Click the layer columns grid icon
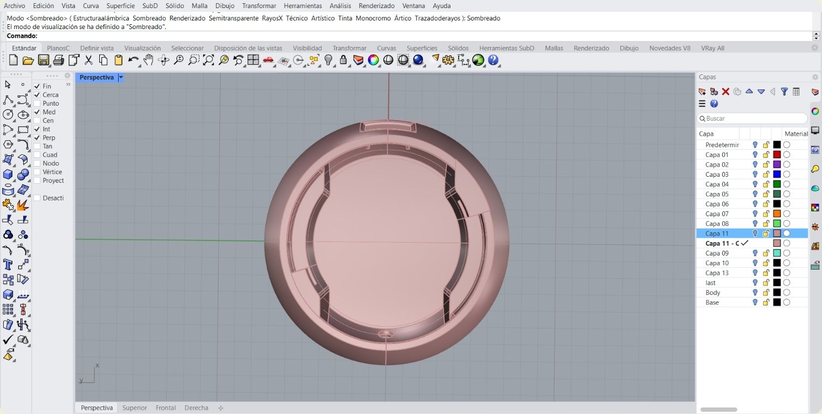 796,92
